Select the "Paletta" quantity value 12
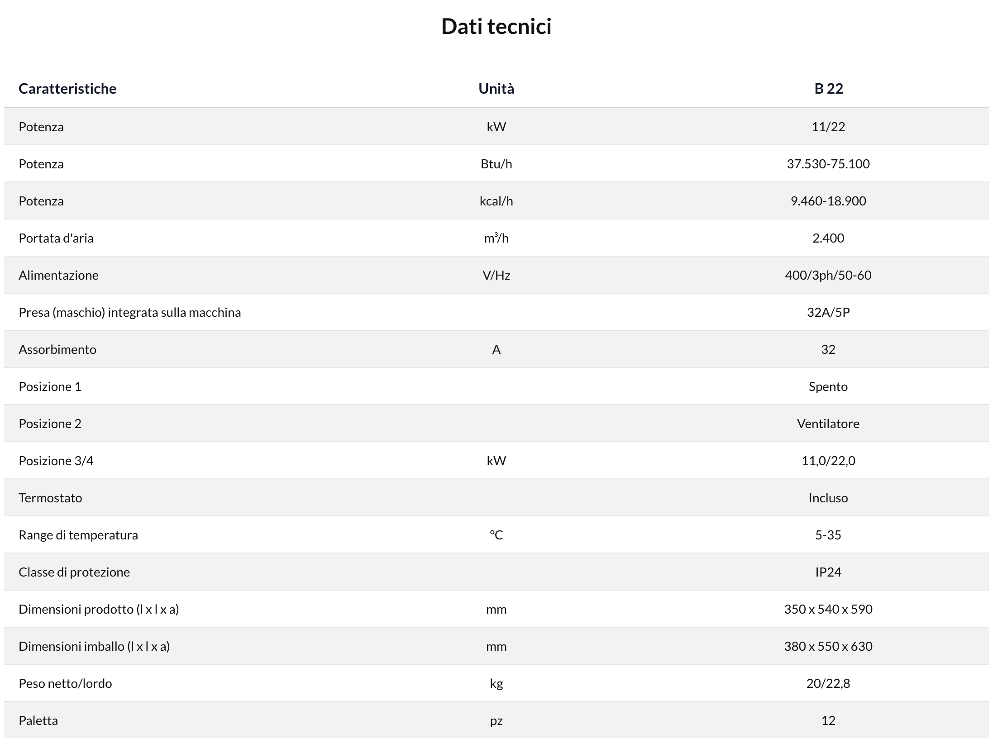Viewport: 993px width, 744px height. (828, 720)
